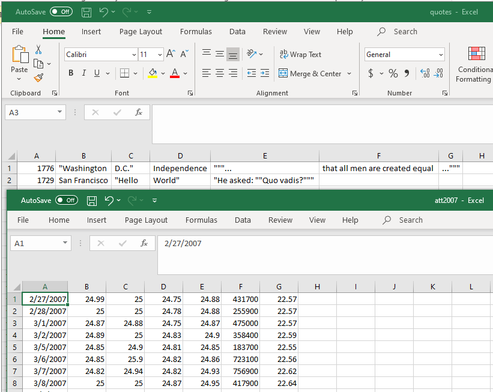The image size is (493, 392).
Task: Apply Bold formatting in the quotes ribbon
Action: pyautogui.click(x=70, y=73)
